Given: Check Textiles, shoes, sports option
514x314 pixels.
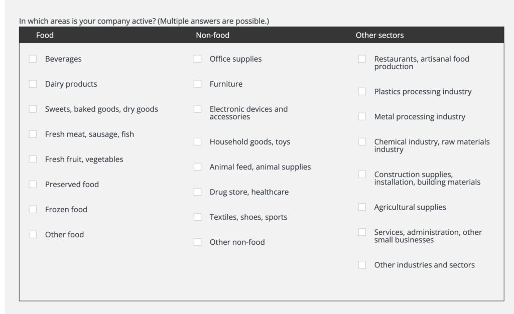Looking at the screenshot, I should tap(197, 217).
